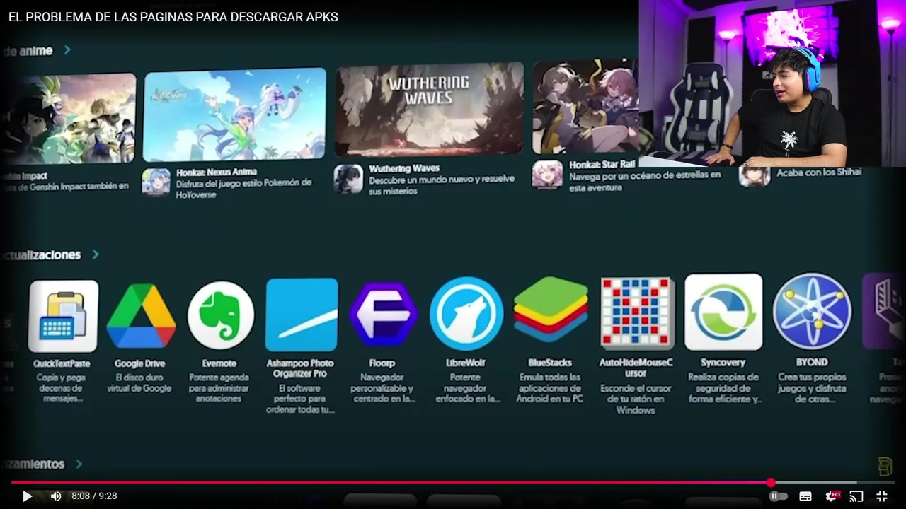
Task: Mute the video volume
Action: [56, 496]
